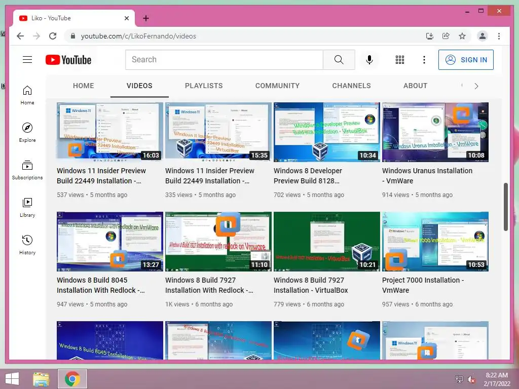519x389 pixels.
Task: Click 'Windows 8 Build 8045 Installation With Redlock' title
Action: [101, 285]
